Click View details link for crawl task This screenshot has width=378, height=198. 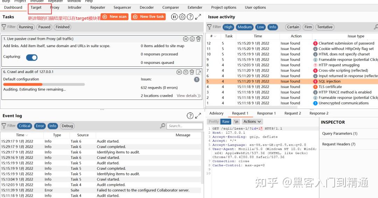point(189,96)
